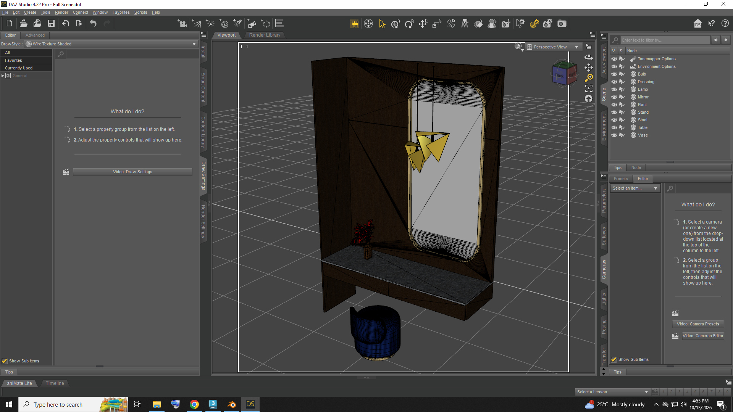
Task: Uncheck Show Sub Items in Cameras pane
Action: point(614,359)
